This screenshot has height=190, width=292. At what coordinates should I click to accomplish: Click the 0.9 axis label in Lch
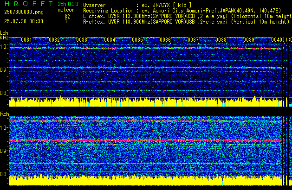tap(4, 70)
